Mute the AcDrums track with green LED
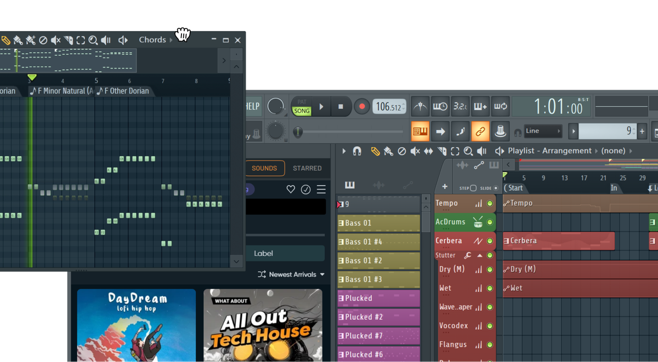658x362 pixels. click(490, 222)
